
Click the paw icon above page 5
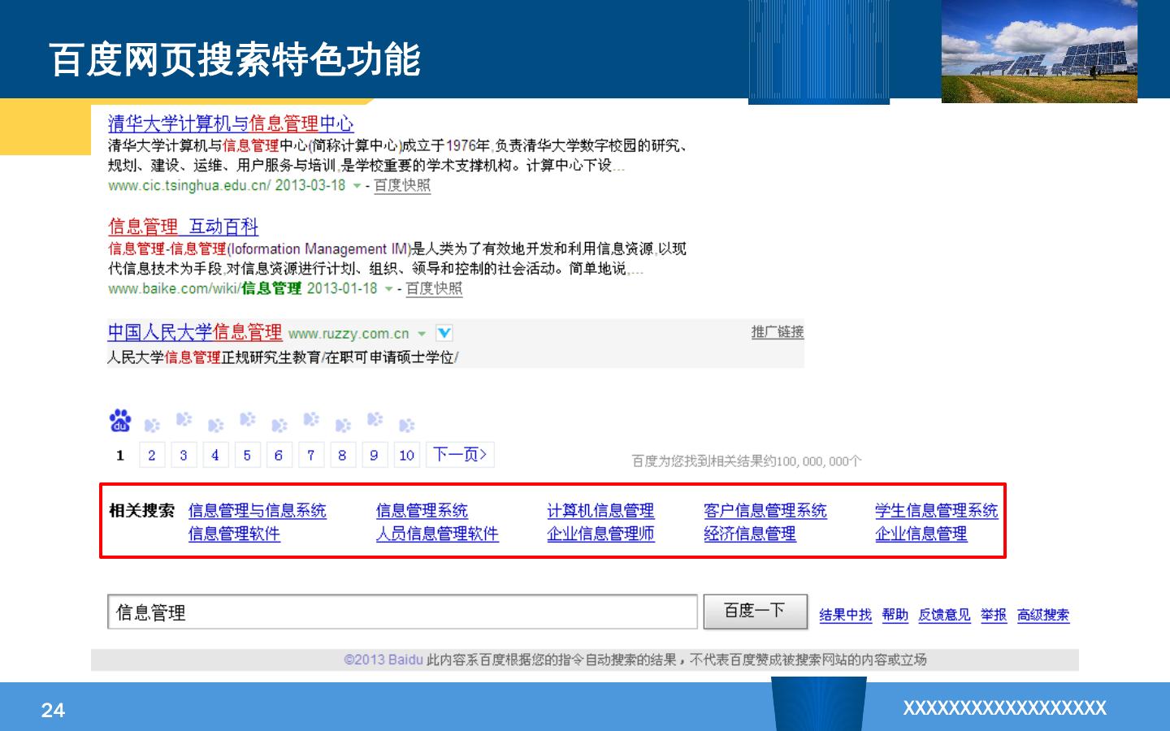click(247, 419)
